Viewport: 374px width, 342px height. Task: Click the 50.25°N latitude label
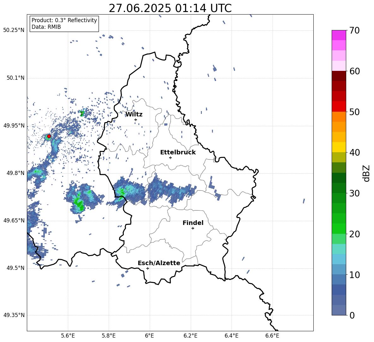click(x=14, y=30)
